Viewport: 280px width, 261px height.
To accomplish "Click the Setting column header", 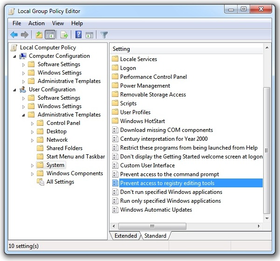I will 186,48.
